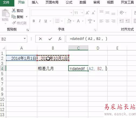Viewport: 136px width, 118px height.
Task: Click the Select All corner triangle
Action: (4, 48)
